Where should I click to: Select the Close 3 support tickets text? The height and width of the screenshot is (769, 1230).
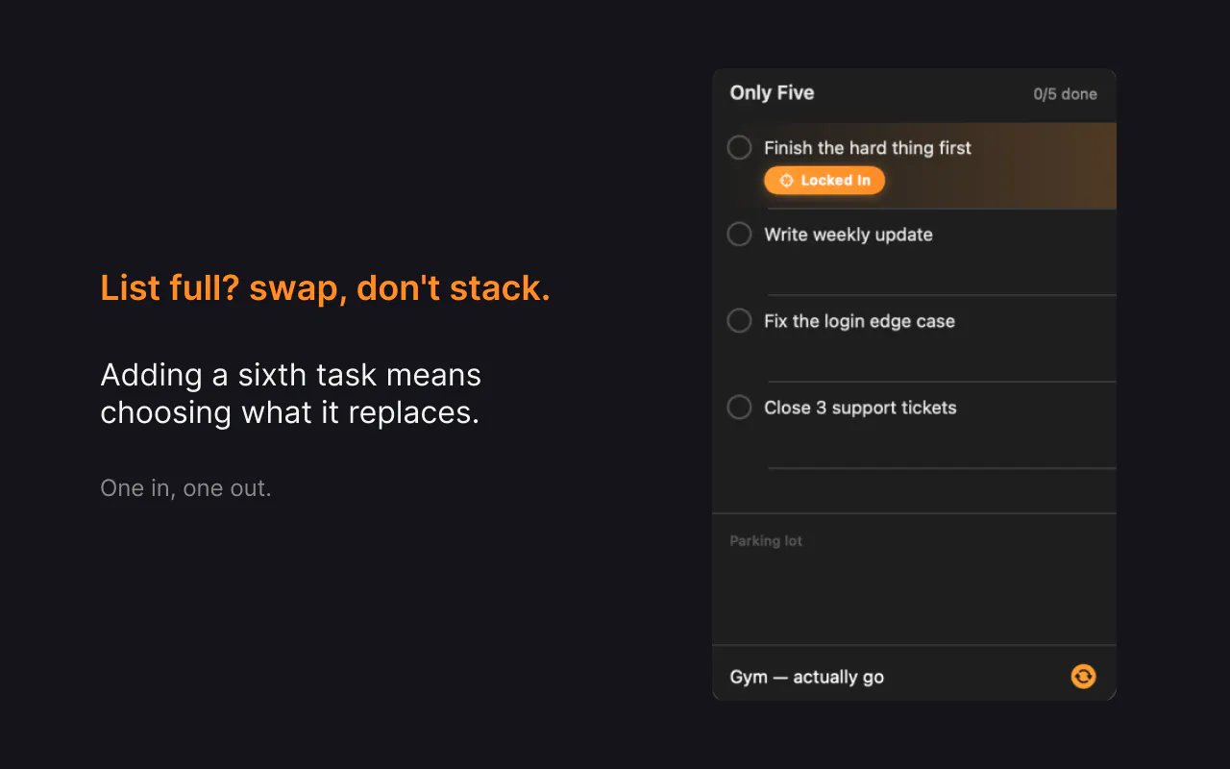860,408
